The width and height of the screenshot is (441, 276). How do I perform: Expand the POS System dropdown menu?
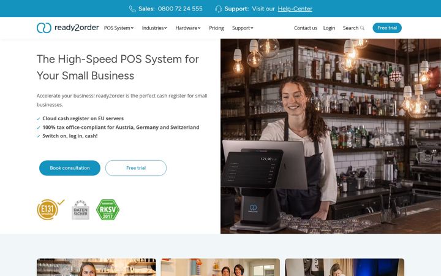pyautogui.click(x=119, y=28)
